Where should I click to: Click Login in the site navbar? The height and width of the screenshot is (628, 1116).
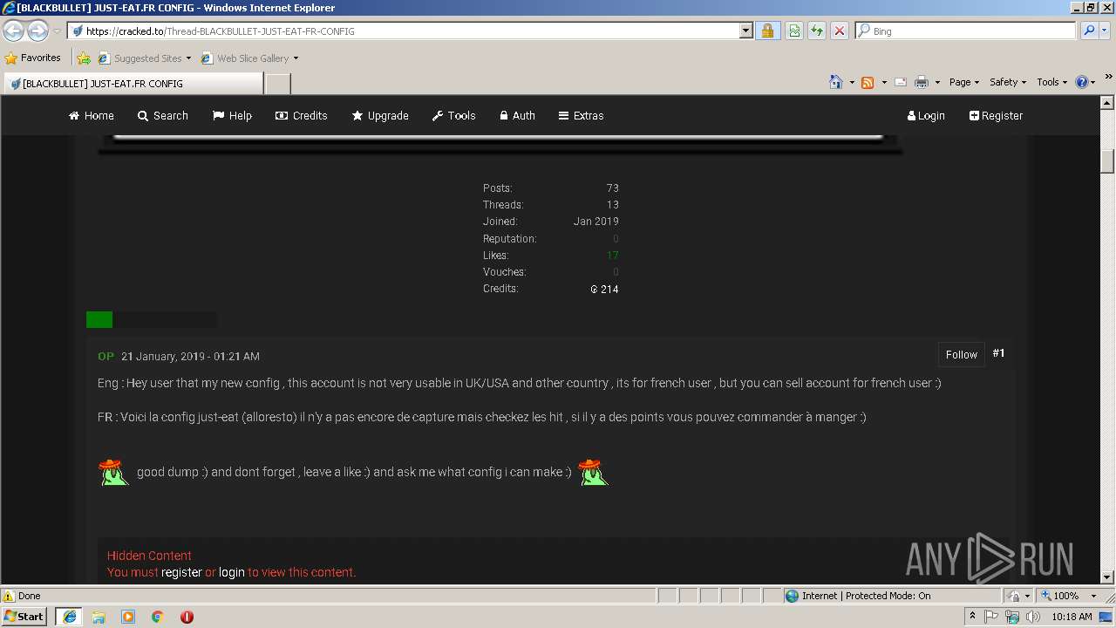(x=926, y=115)
